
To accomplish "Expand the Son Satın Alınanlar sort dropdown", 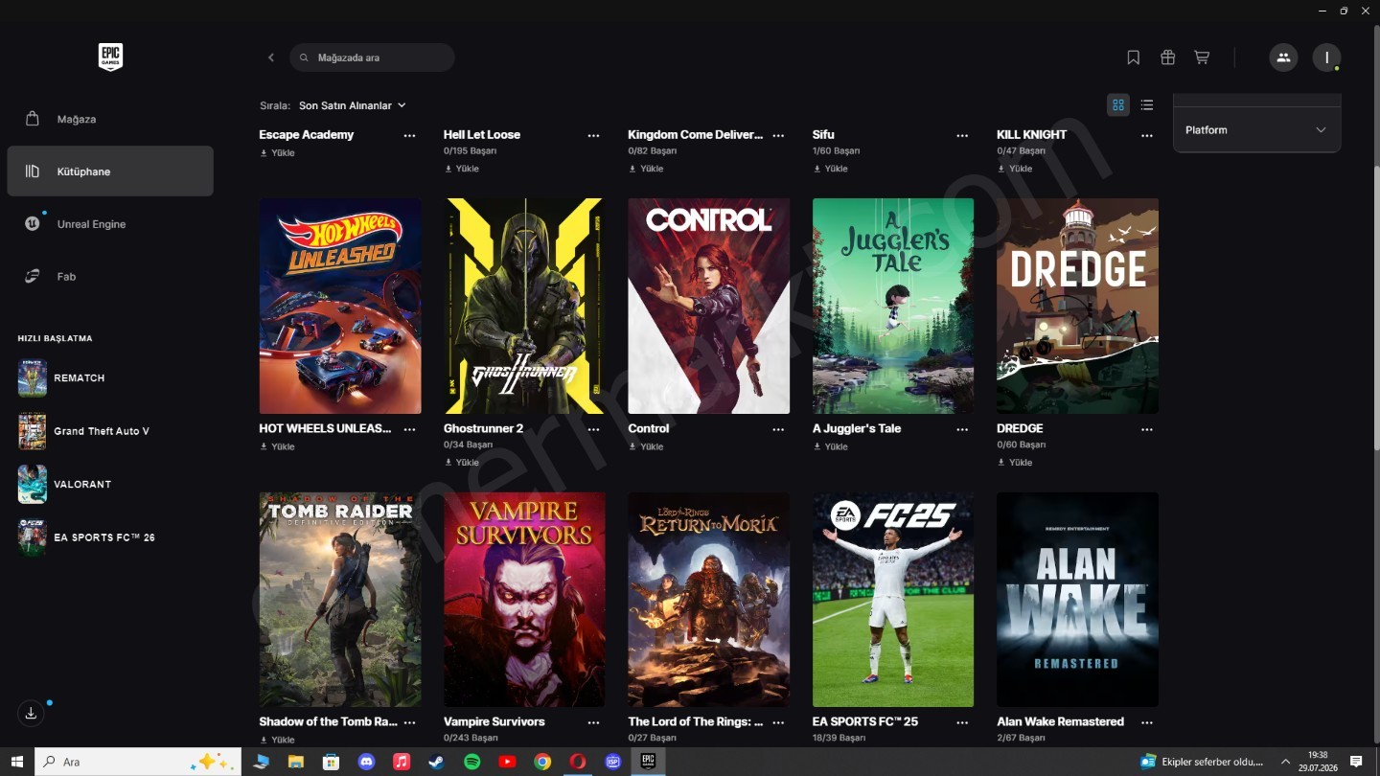I will 353,105.
